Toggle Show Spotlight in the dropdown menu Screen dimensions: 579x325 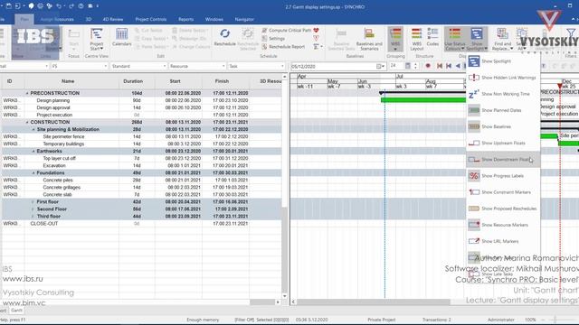(503, 61)
